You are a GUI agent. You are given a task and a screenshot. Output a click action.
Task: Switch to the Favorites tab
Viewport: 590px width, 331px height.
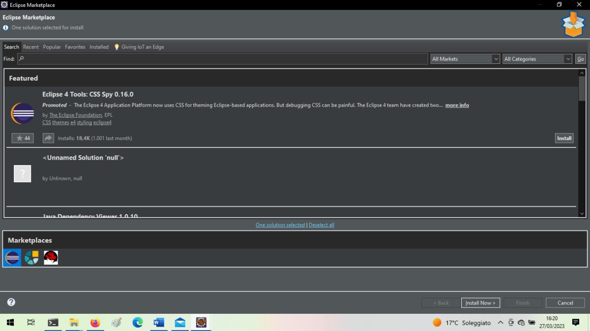click(75, 47)
